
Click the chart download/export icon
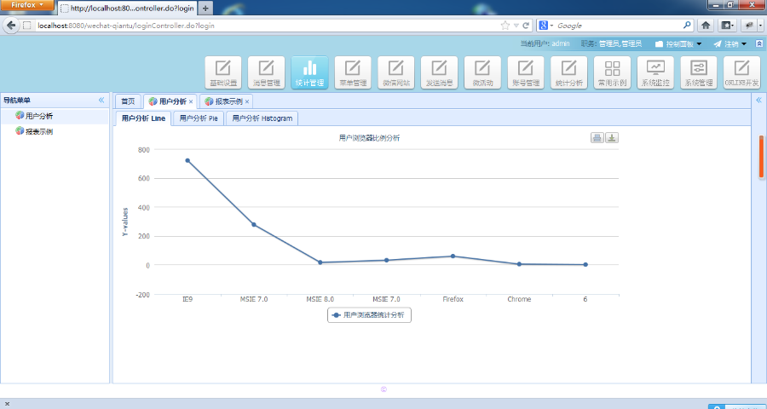click(x=611, y=138)
